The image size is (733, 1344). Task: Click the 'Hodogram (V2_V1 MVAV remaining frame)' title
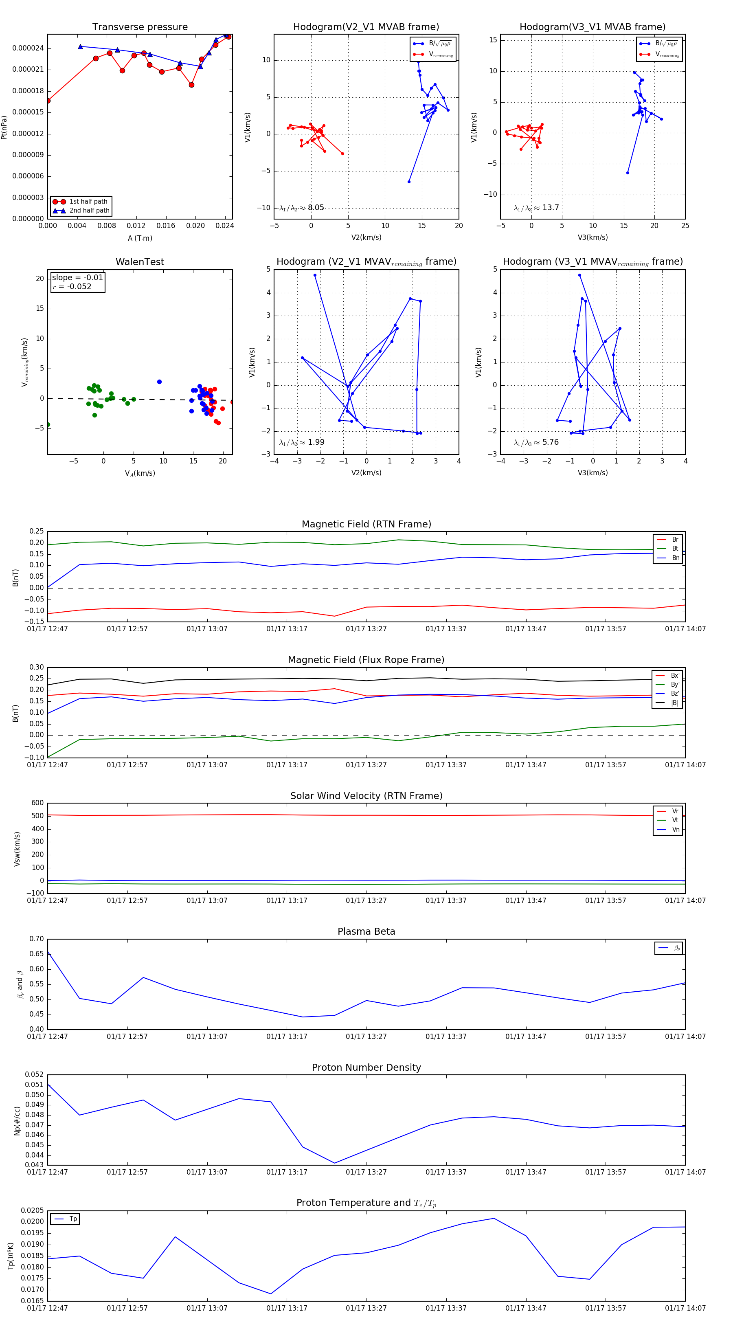pos(366,262)
